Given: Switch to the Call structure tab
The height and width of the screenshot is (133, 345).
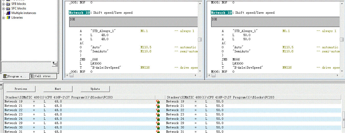Looking at the screenshot, I should click(x=43, y=76).
